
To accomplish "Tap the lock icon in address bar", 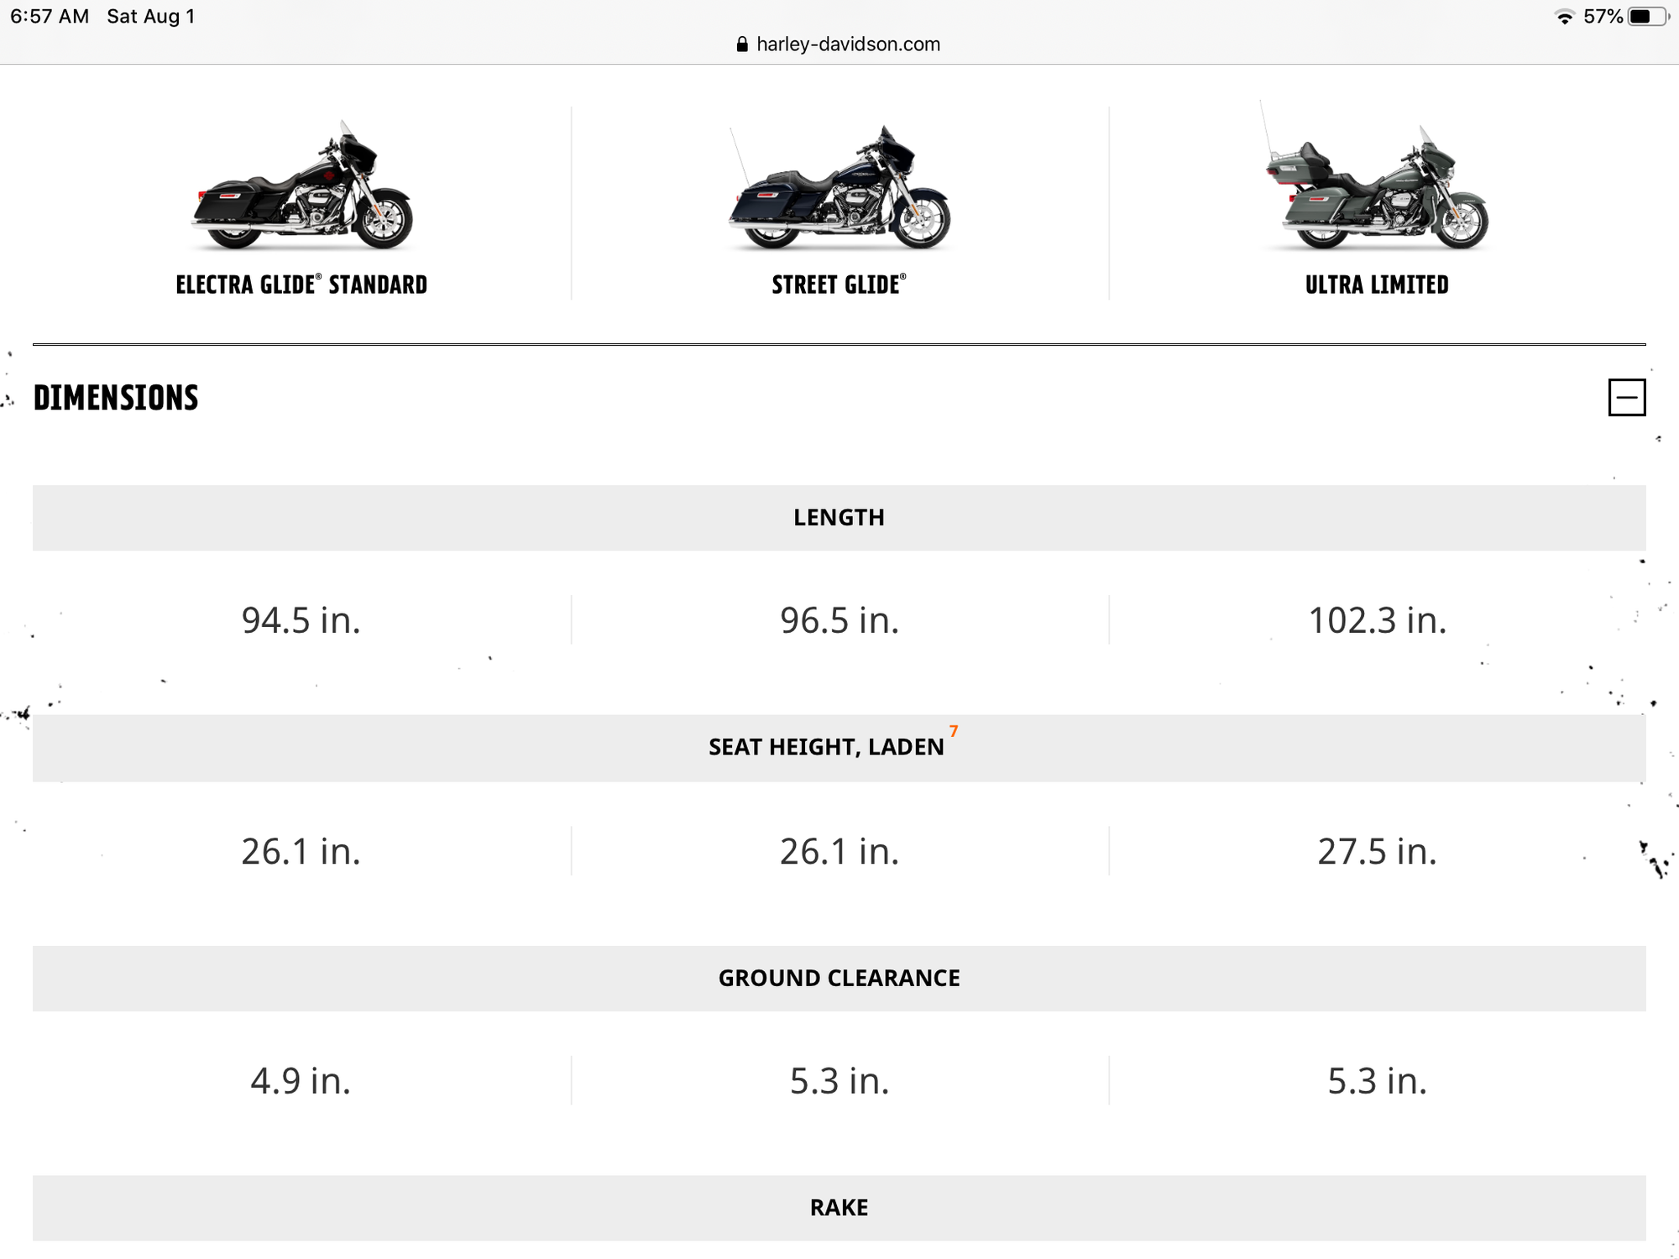I will click(742, 44).
